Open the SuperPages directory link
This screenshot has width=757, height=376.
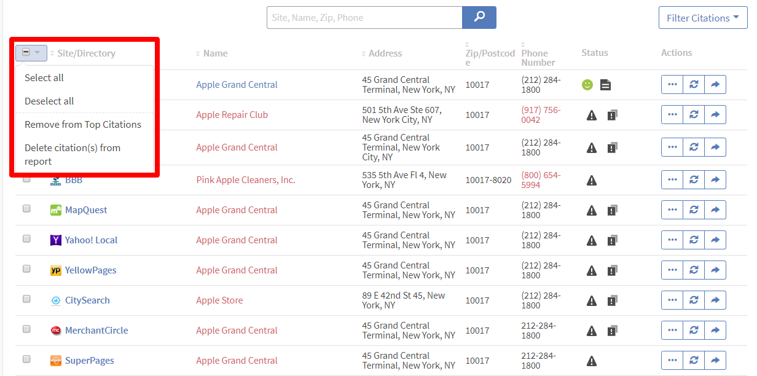[x=90, y=361]
